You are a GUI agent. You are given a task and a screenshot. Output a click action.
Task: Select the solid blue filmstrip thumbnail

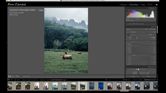101,86
